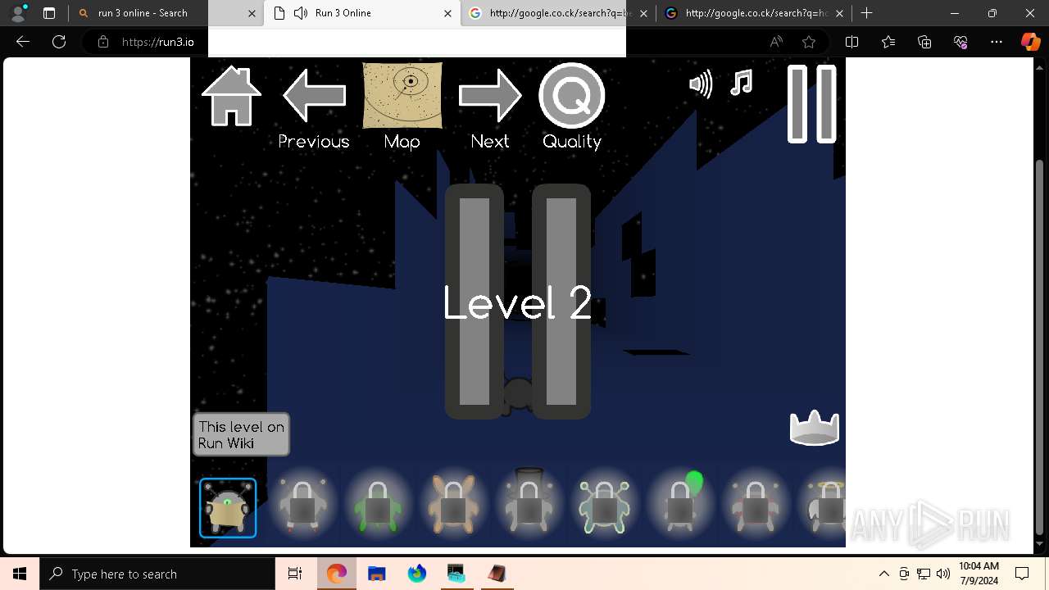Open the Copilot sidebar icon

[1030, 42]
